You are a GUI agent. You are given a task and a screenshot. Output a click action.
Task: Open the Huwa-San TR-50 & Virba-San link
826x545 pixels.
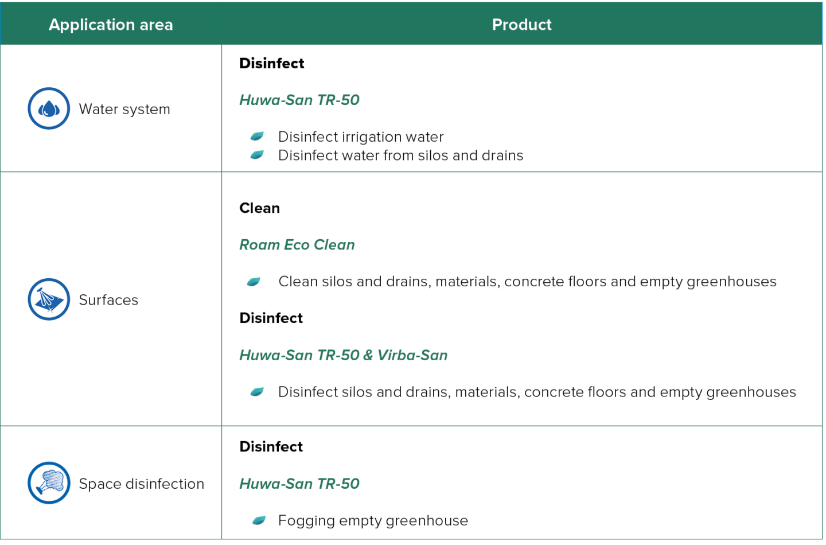pyautogui.click(x=344, y=355)
